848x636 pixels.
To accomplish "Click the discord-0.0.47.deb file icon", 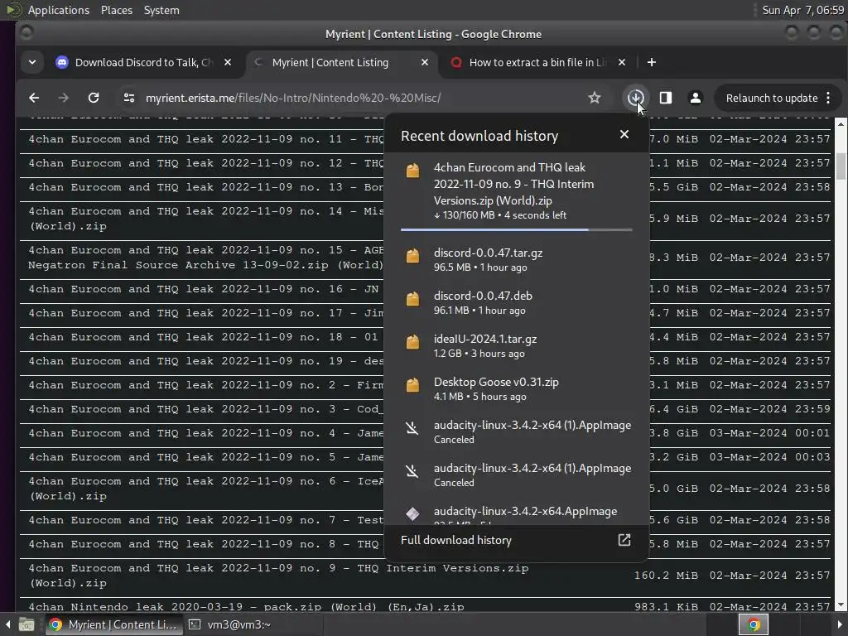I will point(412,298).
